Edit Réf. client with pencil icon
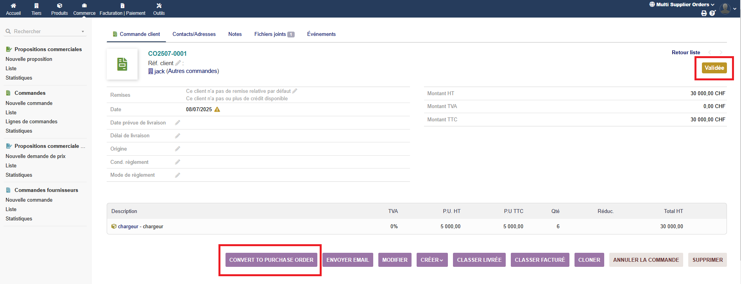The width and height of the screenshot is (741, 284). (x=178, y=63)
